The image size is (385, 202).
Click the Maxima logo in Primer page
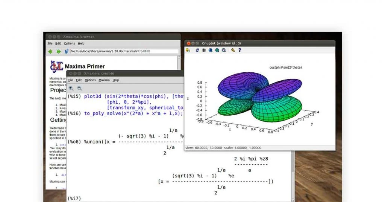click(56, 66)
